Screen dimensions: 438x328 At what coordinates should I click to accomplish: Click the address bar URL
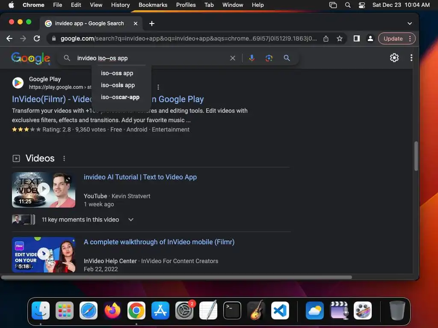[189, 38]
